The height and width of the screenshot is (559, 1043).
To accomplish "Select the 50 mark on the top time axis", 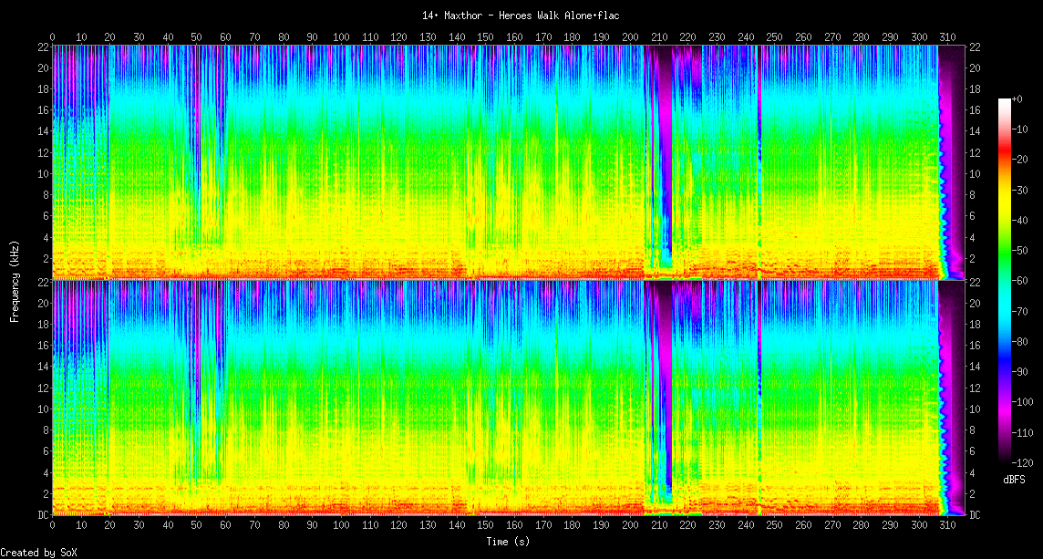I will click(x=197, y=36).
